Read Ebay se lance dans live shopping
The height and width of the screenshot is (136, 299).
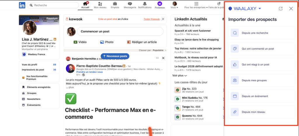click(197, 40)
